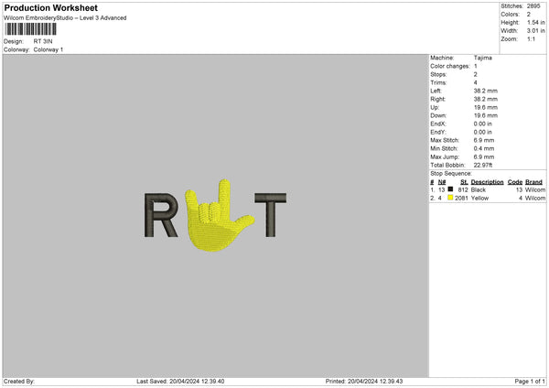Click the Total Bobbin value 22.97ft

[483, 165]
